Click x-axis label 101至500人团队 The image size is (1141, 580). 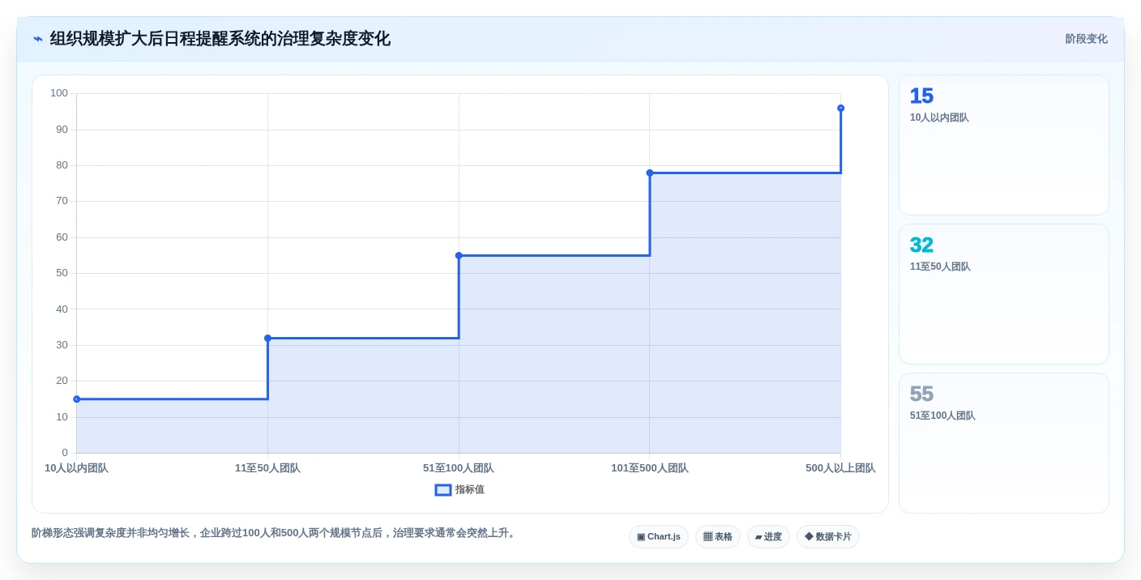[650, 468]
